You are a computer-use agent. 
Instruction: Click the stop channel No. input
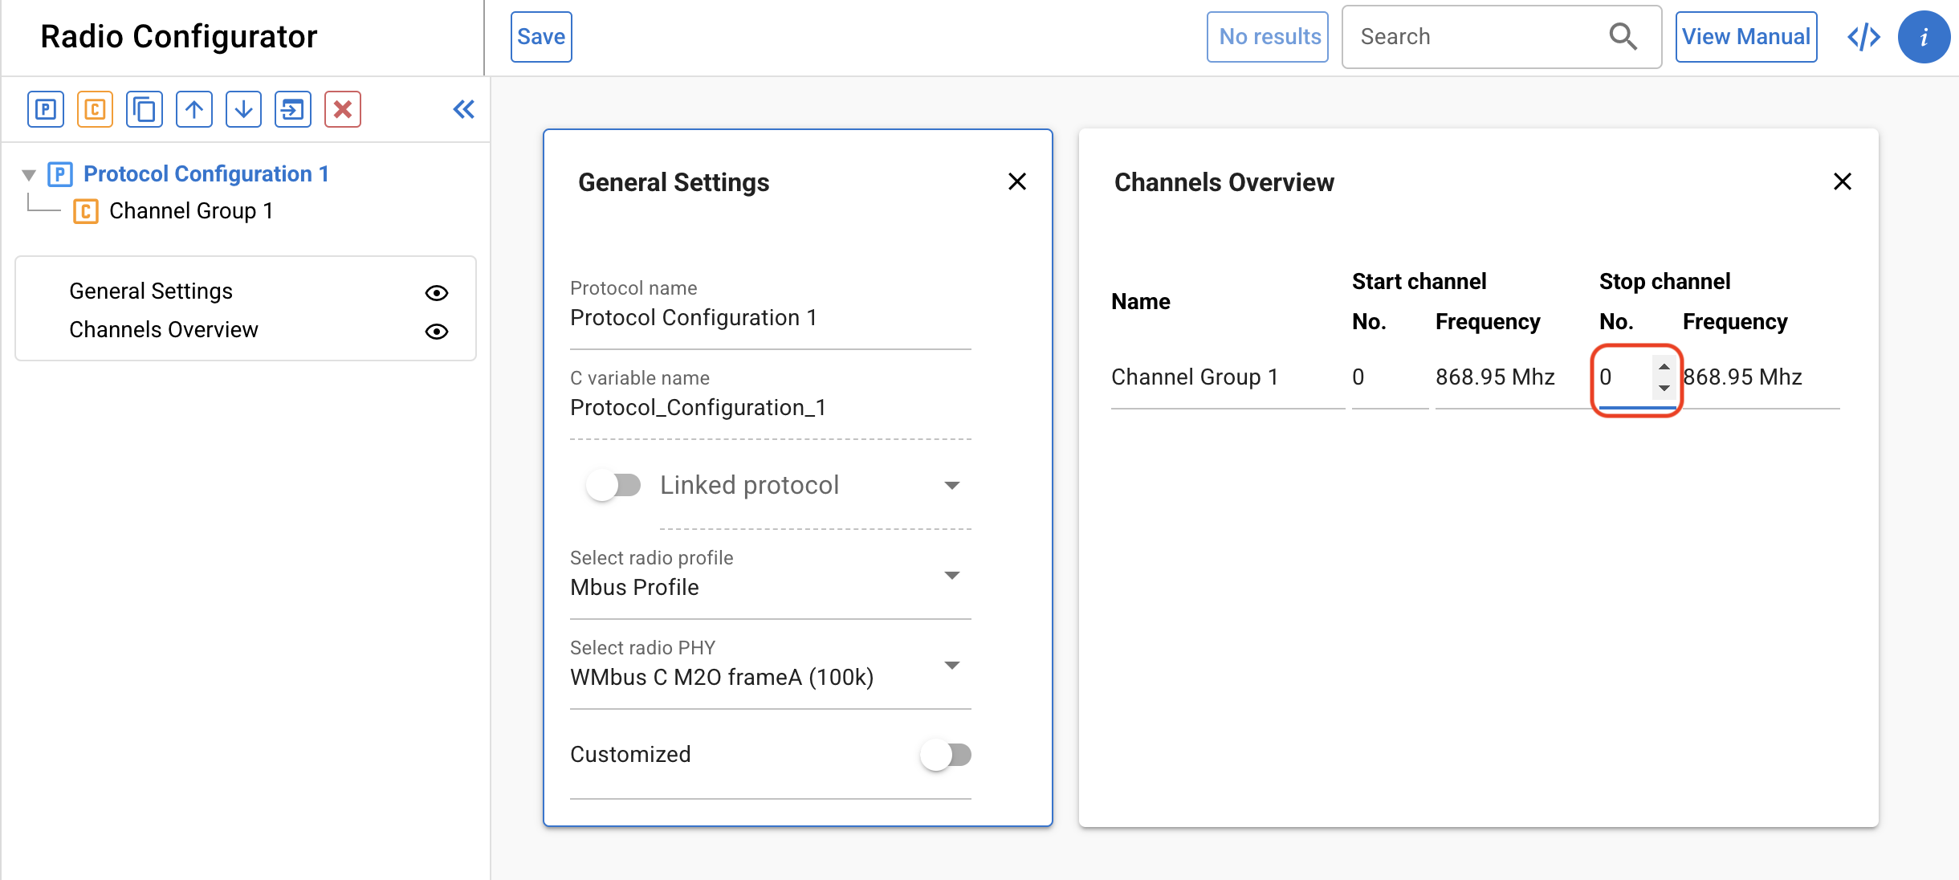pos(1625,377)
